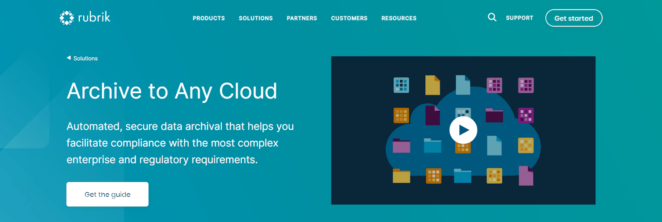Screen dimensions: 662x222
Task: Click the Archive to Any Cloud heading
Action: click(x=172, y=91)
